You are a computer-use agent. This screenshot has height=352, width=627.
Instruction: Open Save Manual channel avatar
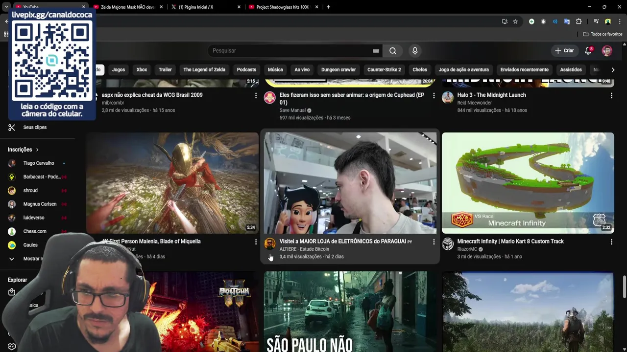click(270, 97)
